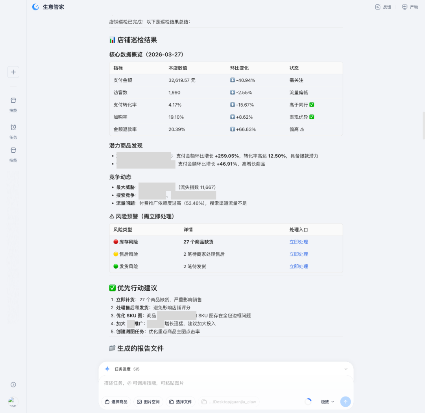Open 图片空间 from the input toolbar
The height and width of the screenshot is (413, 425).
[148, 402]
